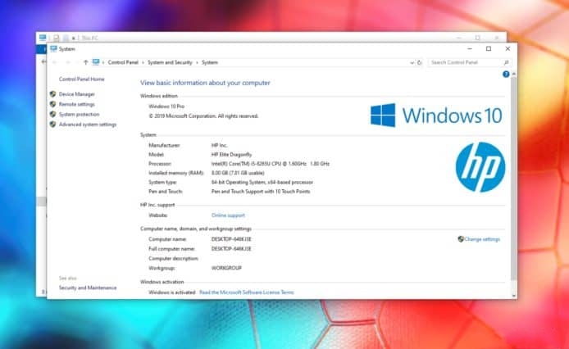
Task: Go to Control Panel Home
Action: [81, 79]
